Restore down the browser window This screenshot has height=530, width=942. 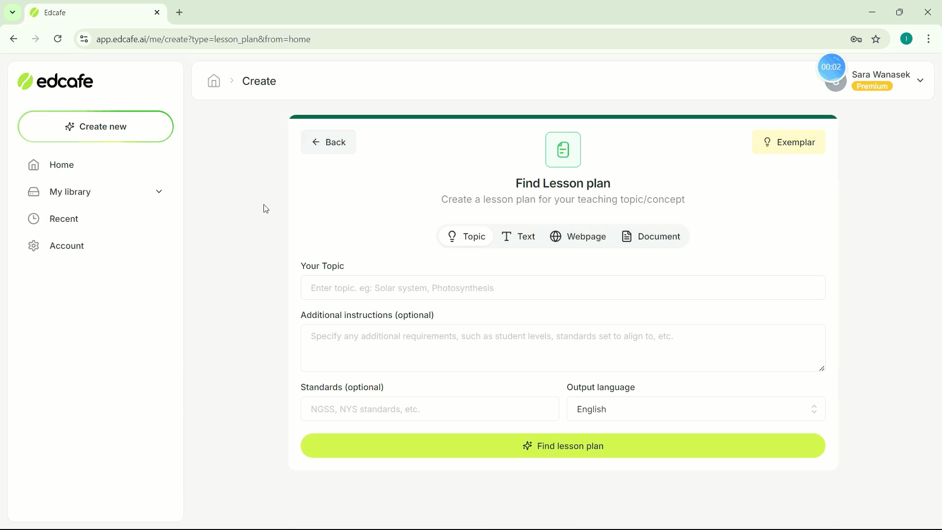pos(900,12)
